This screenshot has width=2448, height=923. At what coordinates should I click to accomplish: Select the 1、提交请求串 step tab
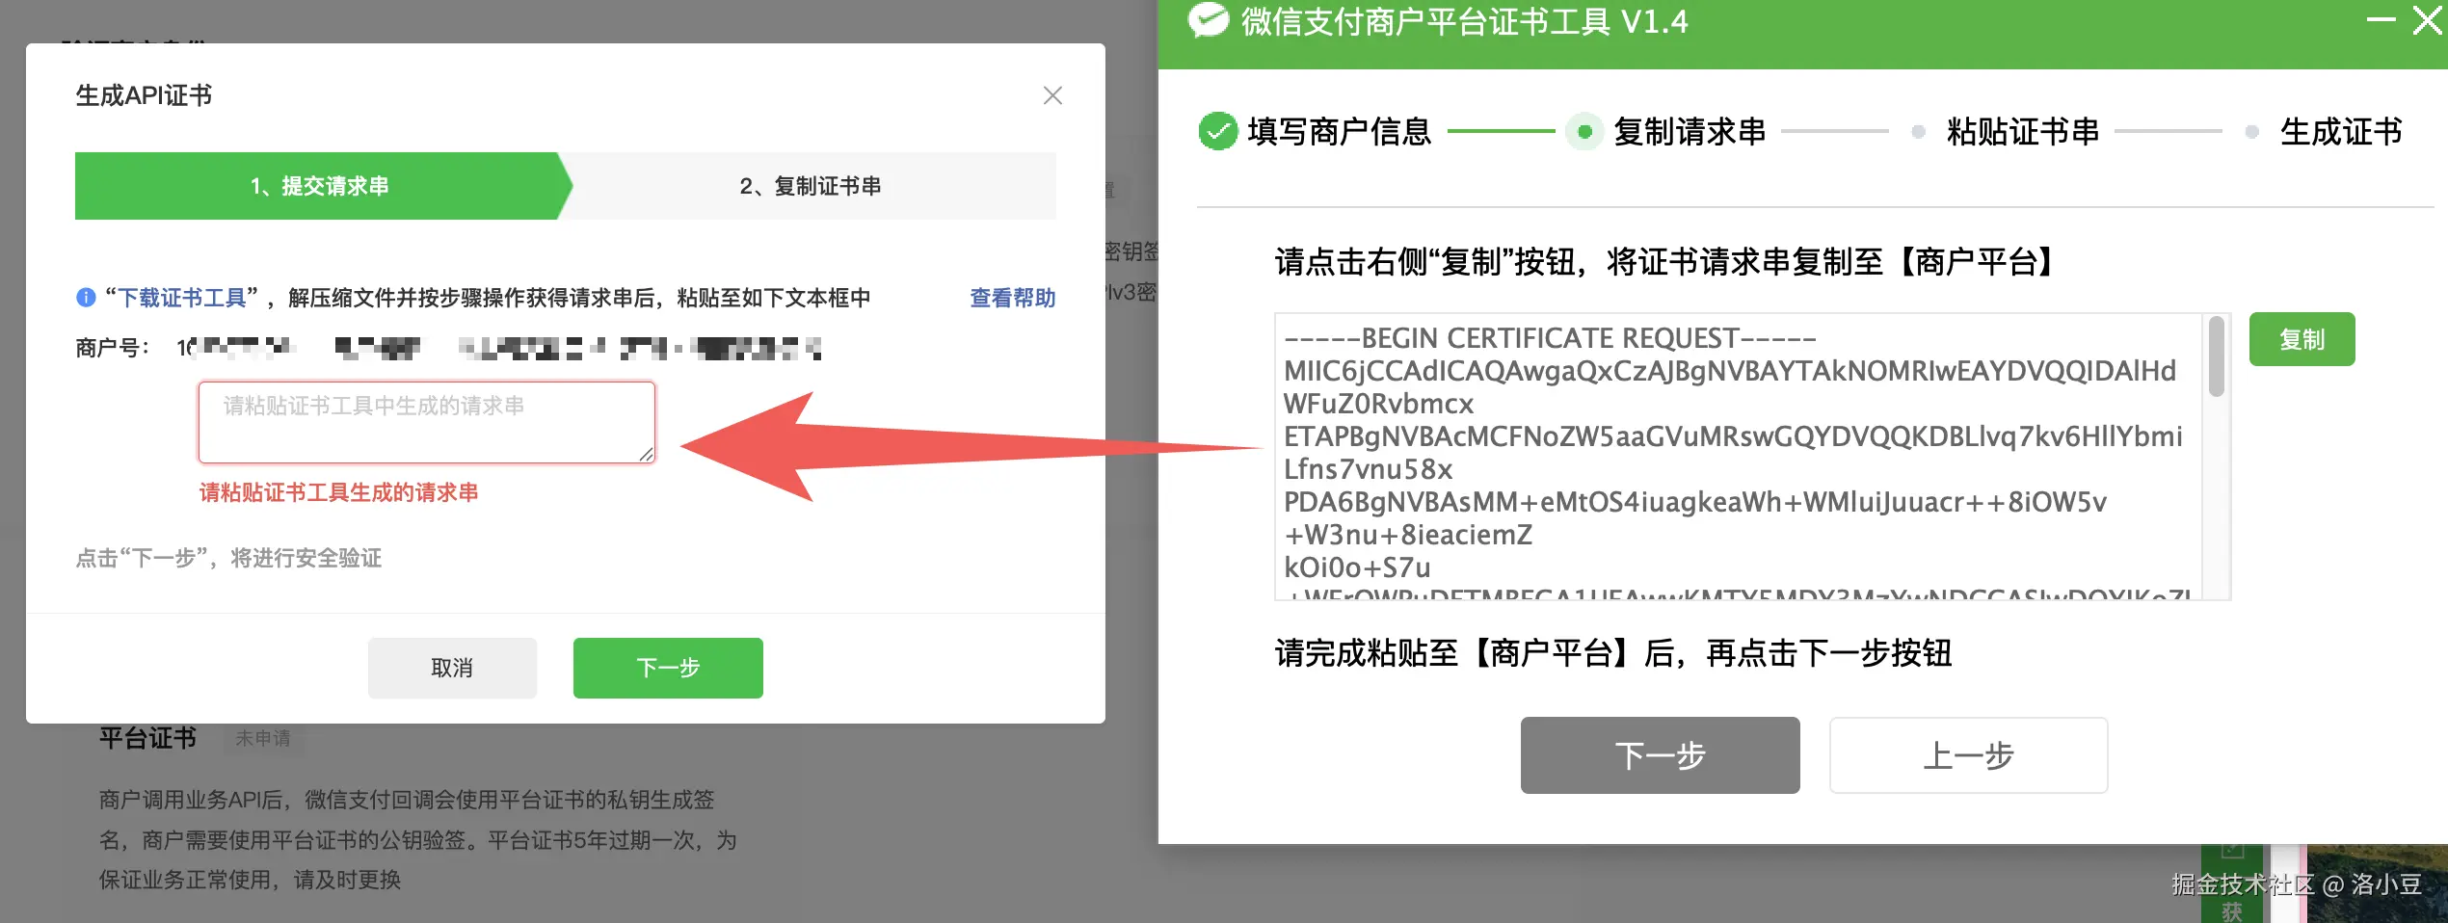320,186
